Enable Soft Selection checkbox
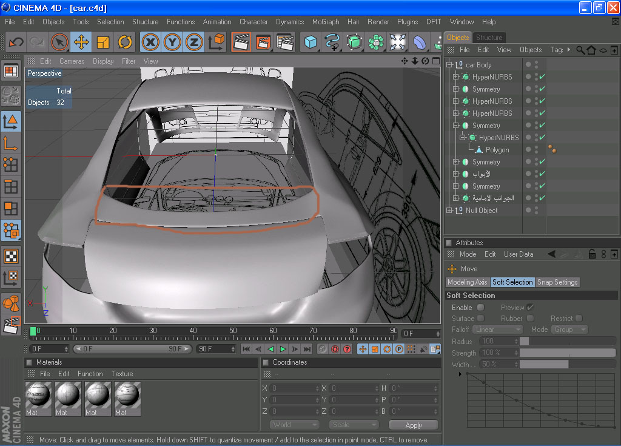 pos(480,307)
